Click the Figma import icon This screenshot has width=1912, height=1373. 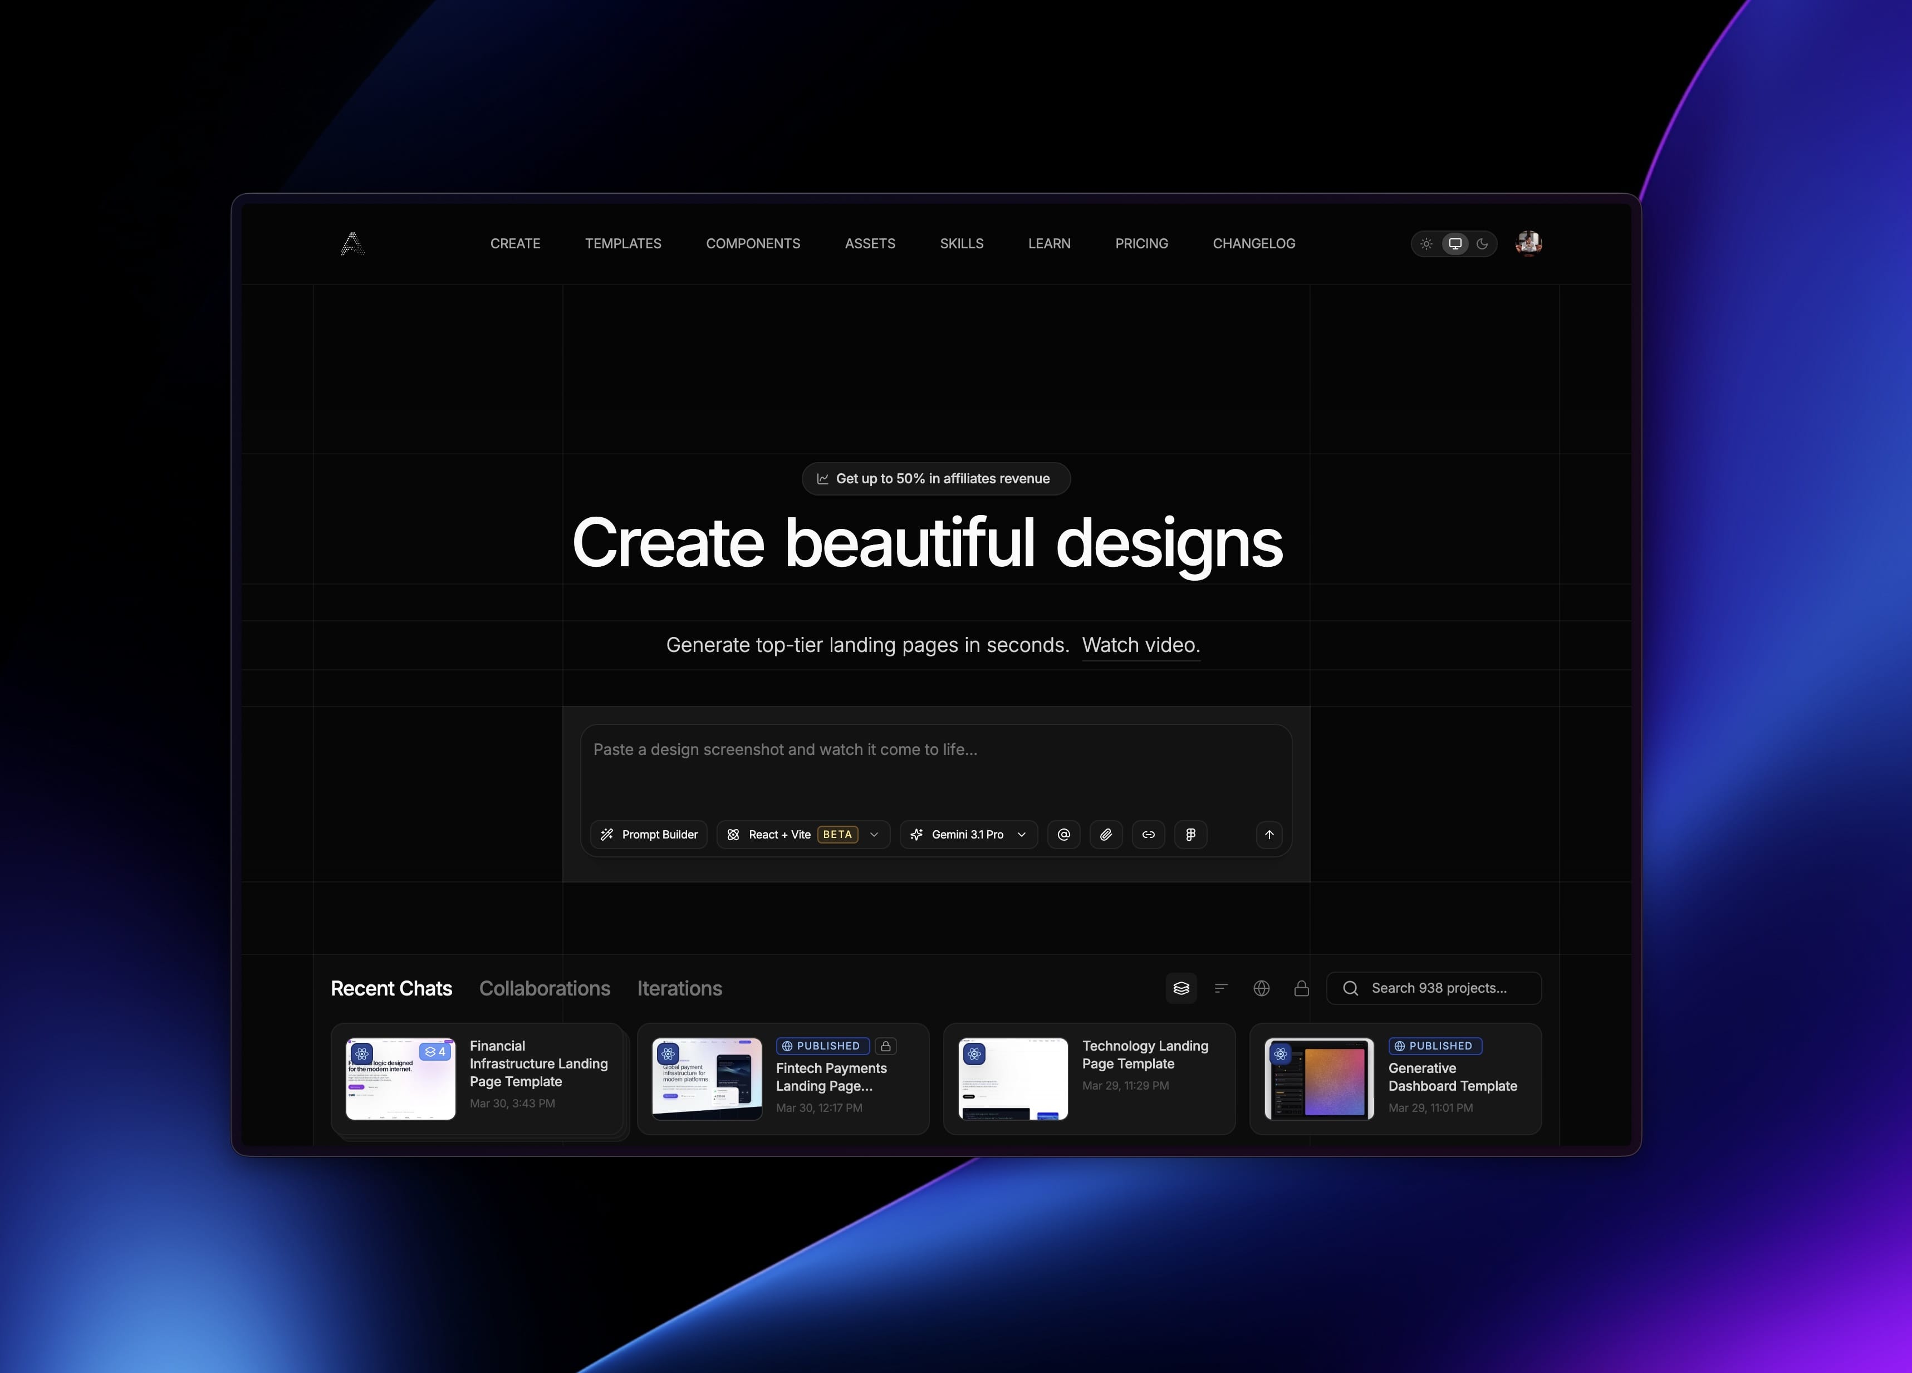pos(1190,835)
